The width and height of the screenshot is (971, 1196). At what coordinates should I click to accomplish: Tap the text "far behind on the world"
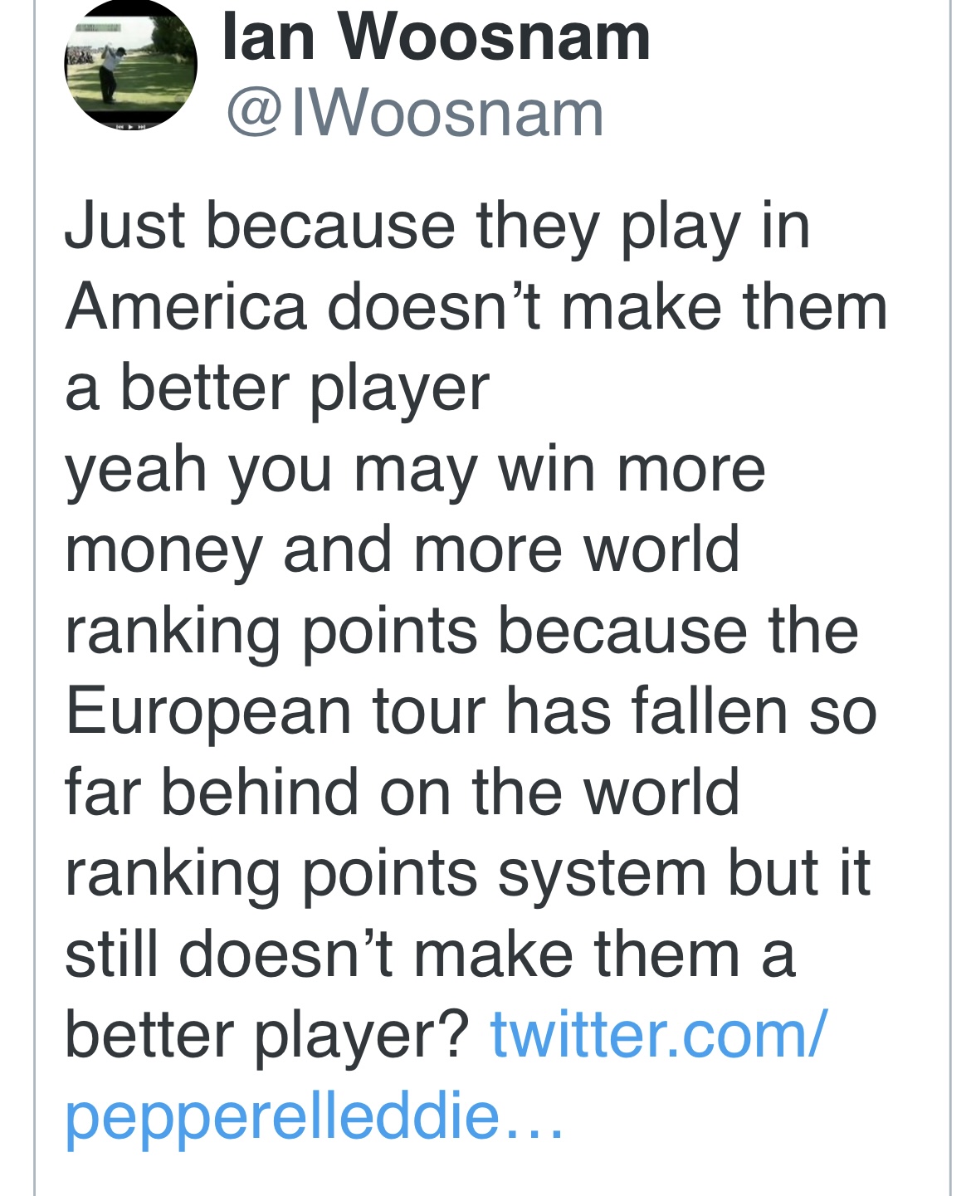[x=402, y=792]
